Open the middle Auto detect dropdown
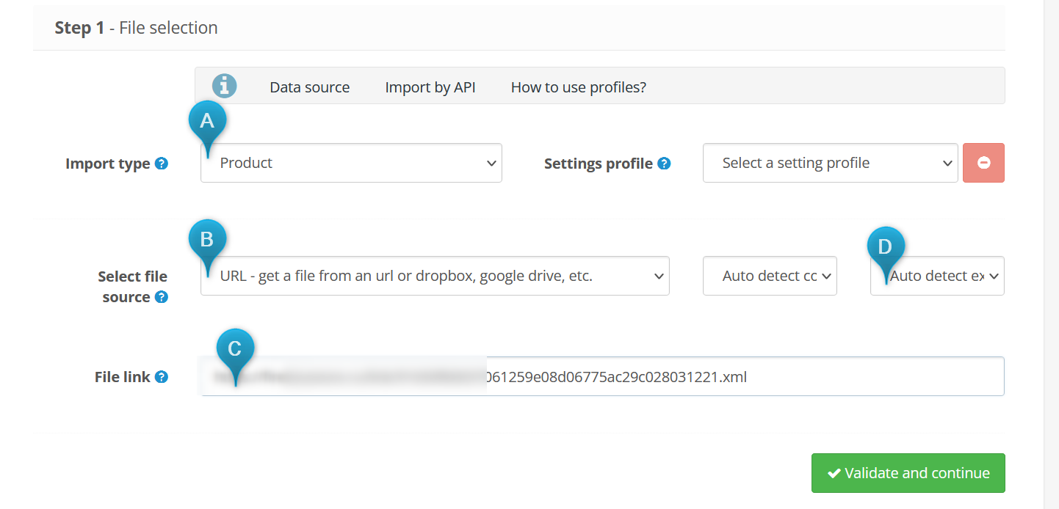 click(x=769, y=276)
